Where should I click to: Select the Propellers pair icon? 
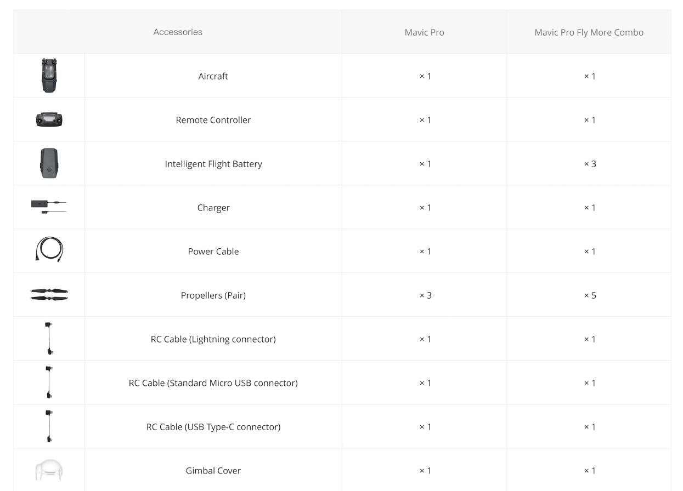[49, 295]
